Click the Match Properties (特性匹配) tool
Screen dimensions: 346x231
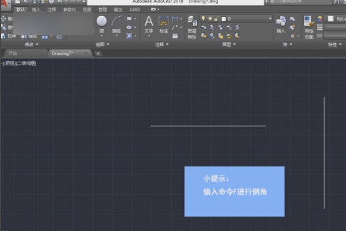(309, 27)
